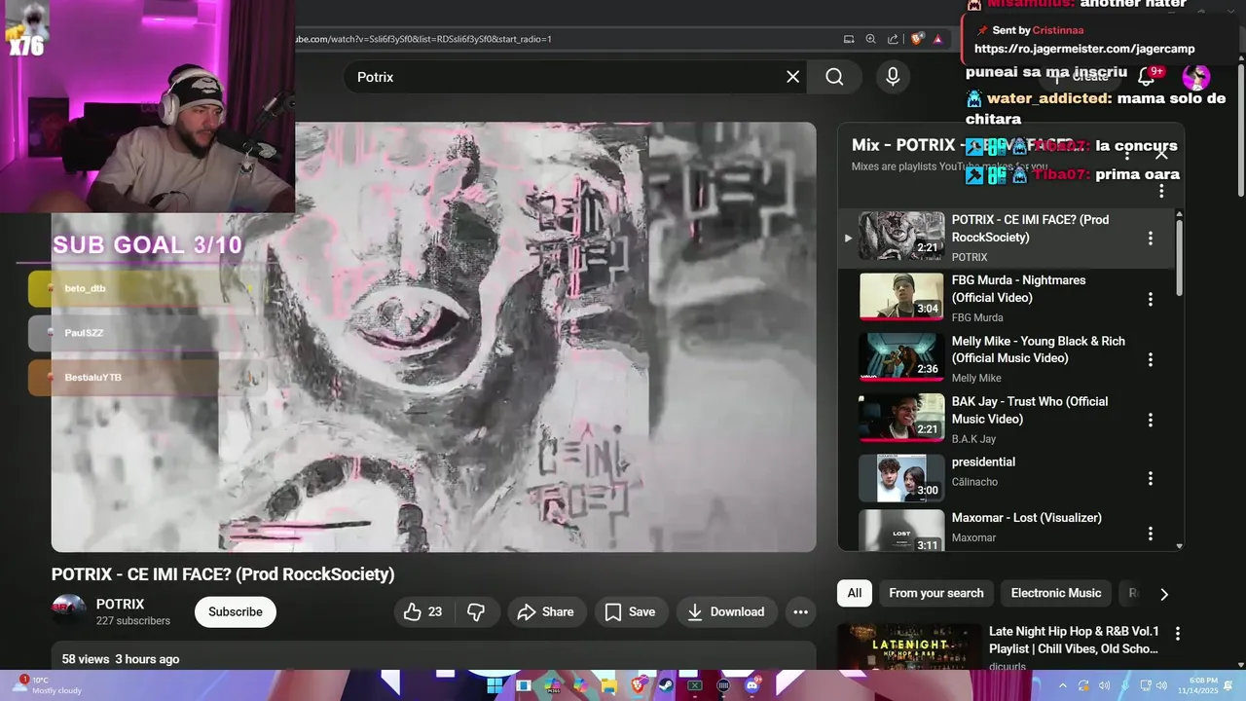Select the Electronic Music chip
The width and height of the screenshot is (1246, 701).
click(1056, 593)
